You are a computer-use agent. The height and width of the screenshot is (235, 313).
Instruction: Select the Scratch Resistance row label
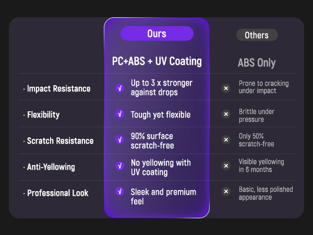pyautogui.click(x=60, y=141)
